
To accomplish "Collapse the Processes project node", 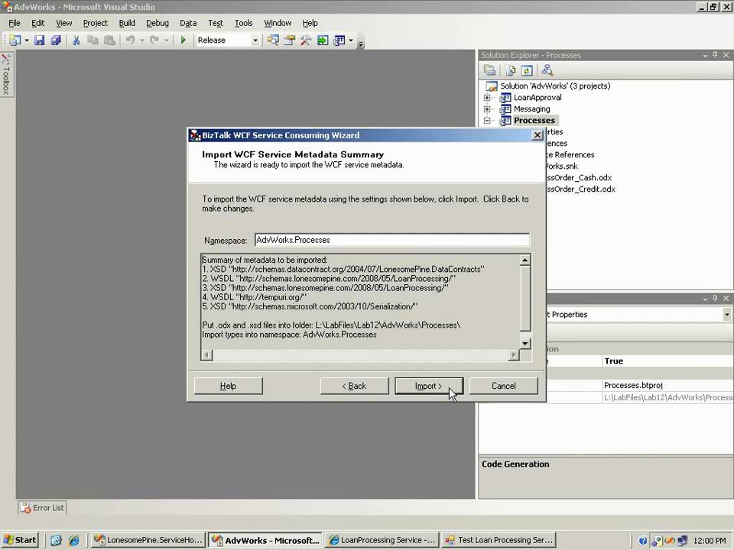I will tap(487, 121).
